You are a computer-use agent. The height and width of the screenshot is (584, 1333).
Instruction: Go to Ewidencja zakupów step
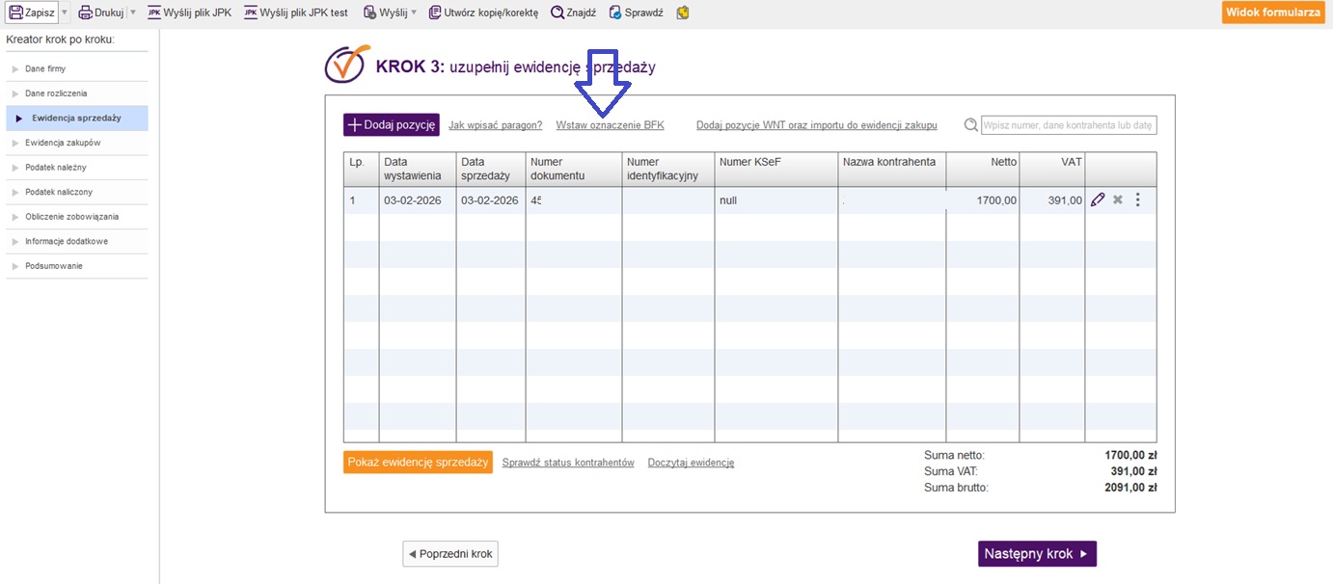coord(63,143)
